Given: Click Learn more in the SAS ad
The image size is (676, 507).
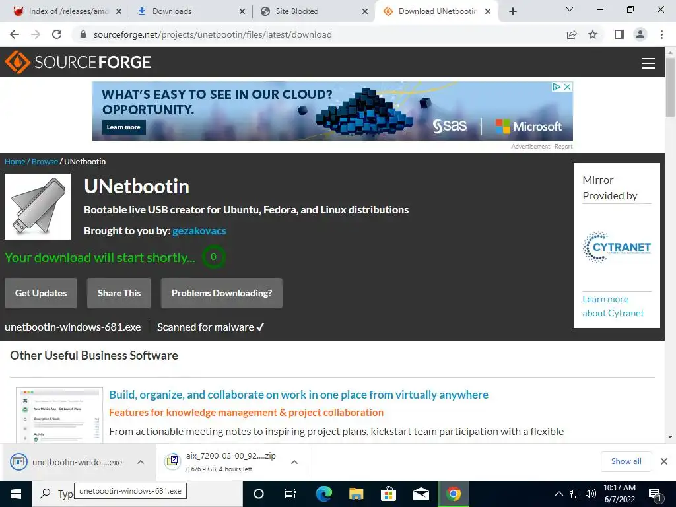Looking at the screenshot, I should click(x=123, y=127).
